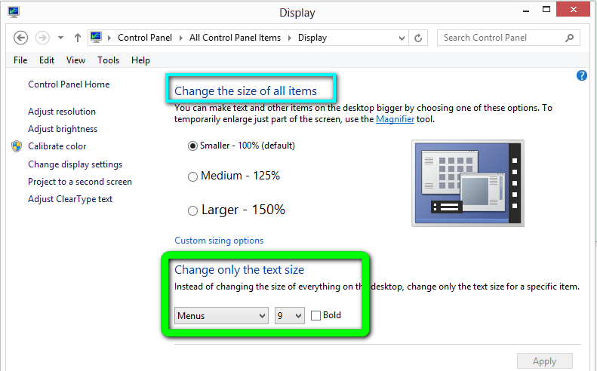Viewport: 597px width, 371px height.
Task: Click All Control Panel Items breadcrumb
Action: tap(235, 38)
